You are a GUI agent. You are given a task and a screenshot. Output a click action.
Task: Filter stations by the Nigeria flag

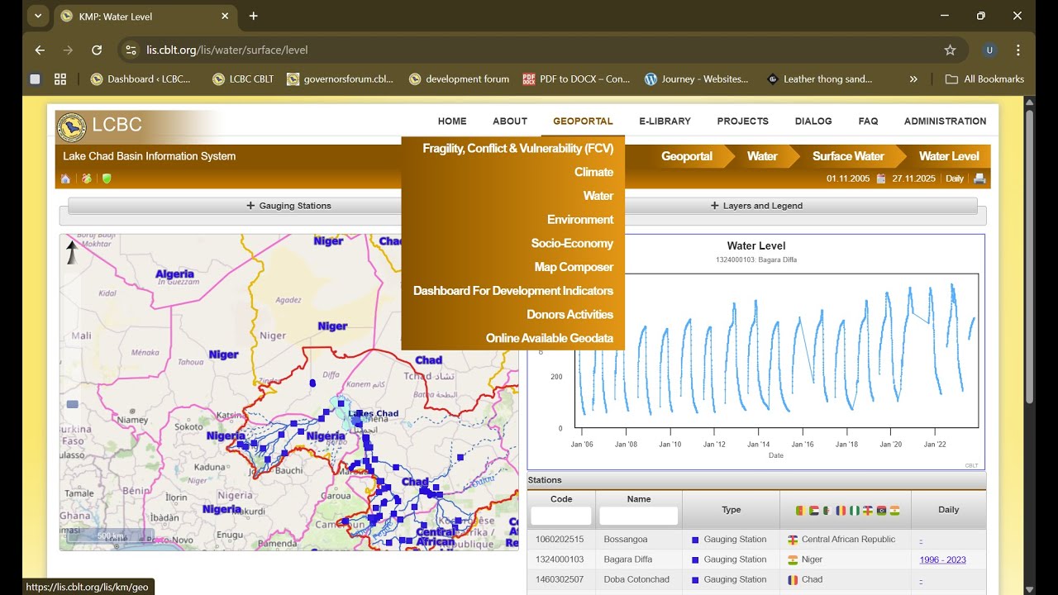point(855,511)
